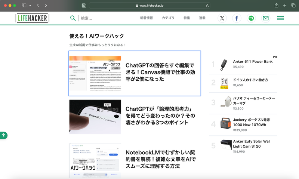Click the PR label above rankings

tap(275, 57)
